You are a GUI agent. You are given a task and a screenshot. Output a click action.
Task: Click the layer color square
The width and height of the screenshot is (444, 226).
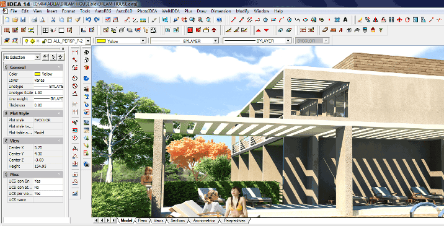pos(50,41)
